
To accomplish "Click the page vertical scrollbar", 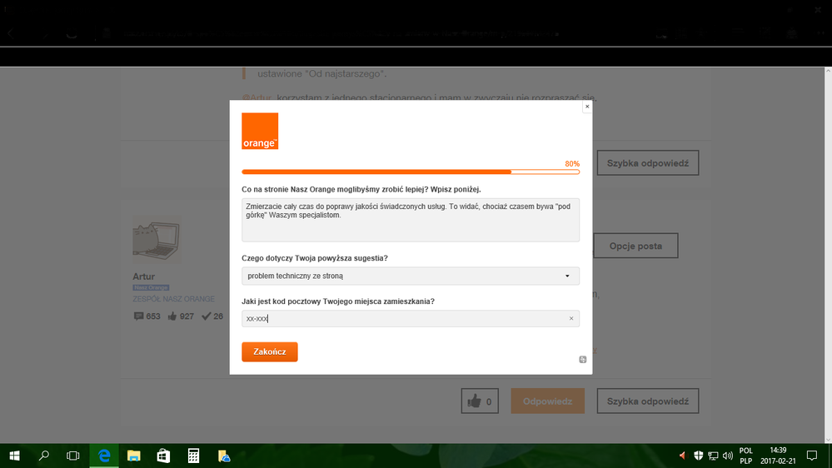I will click(x=828, y=255).
